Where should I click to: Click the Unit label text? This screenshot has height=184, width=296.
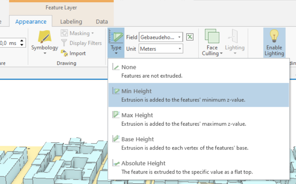click(x=131, y=49)
